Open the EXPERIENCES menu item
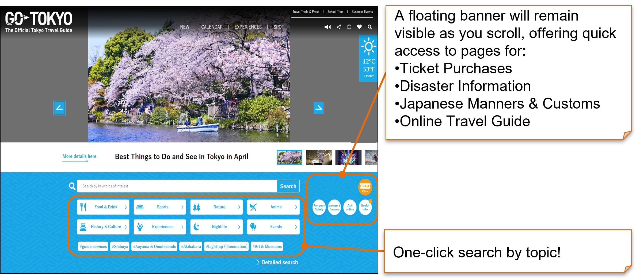The width and height of the screenshot is (636, 279). click(x=248, y=27)
